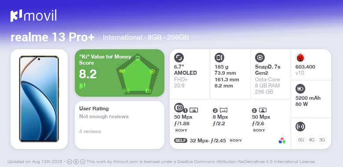Click the third camera portrait icon
The height and width of the screenshot is (167, 343).
click(x=263, y=110)
